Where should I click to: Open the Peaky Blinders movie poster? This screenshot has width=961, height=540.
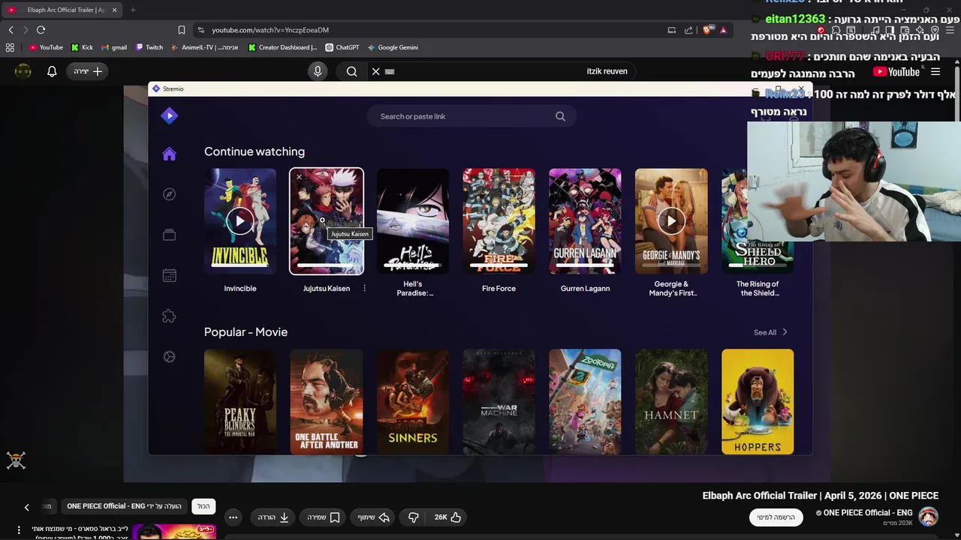(240, 401)
